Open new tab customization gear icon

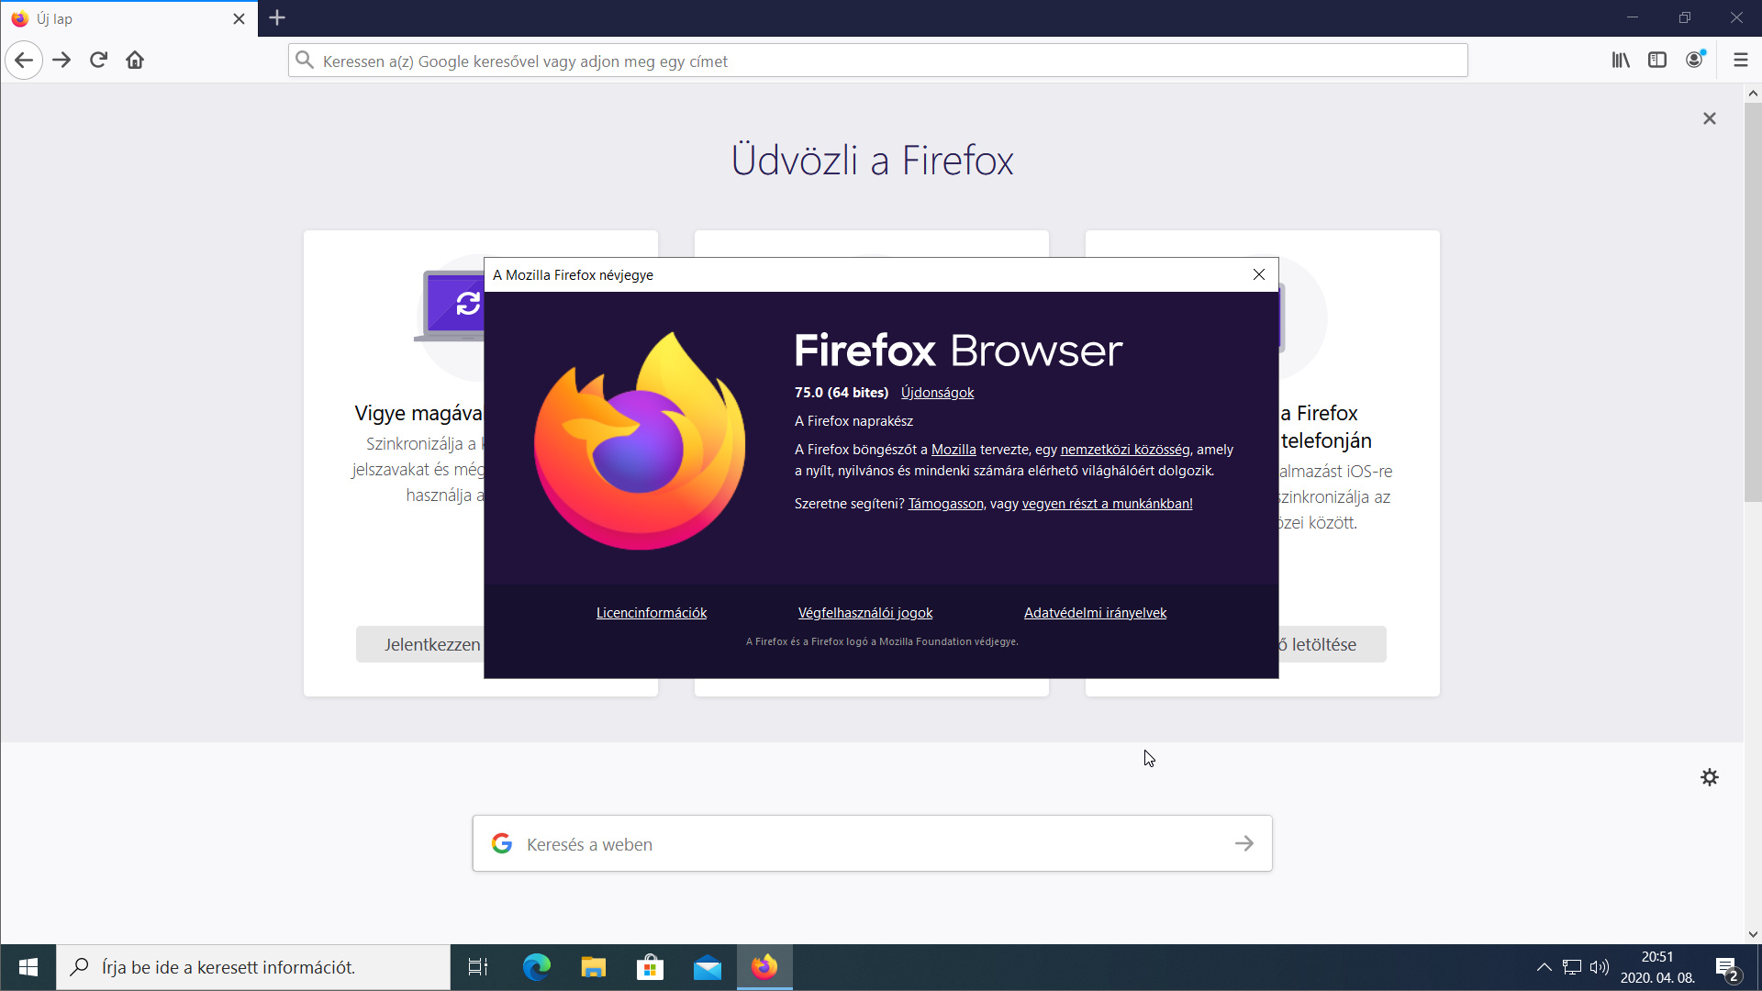[x=1710, y=777]
